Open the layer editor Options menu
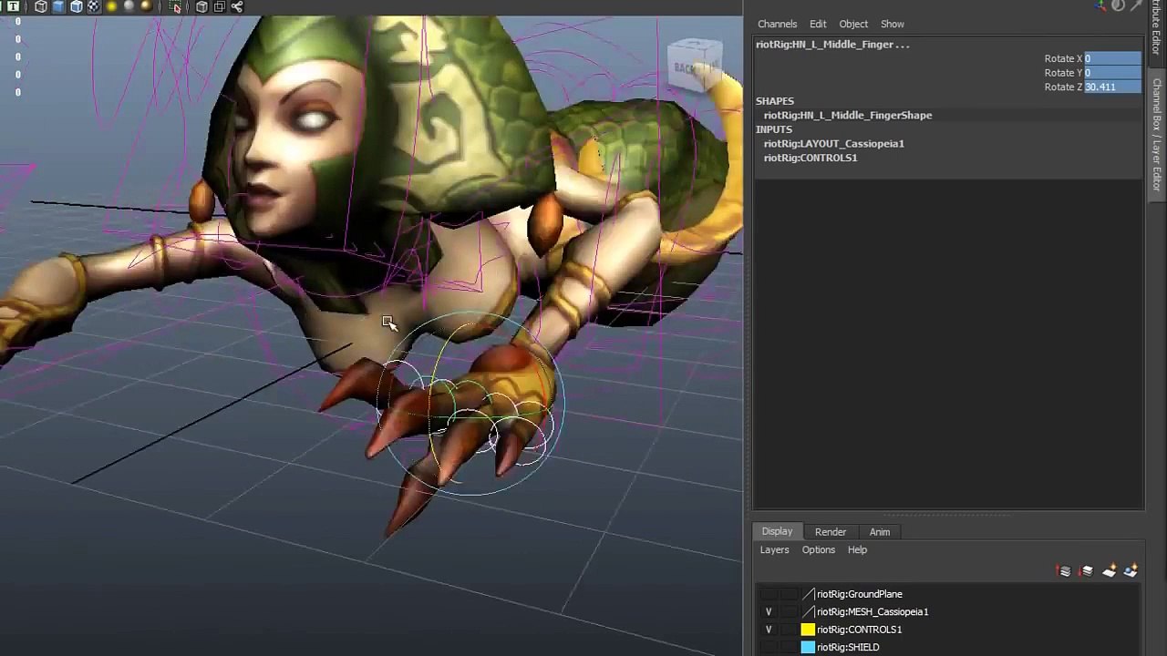Screen dimensions: 1167x656 [818, 549]
